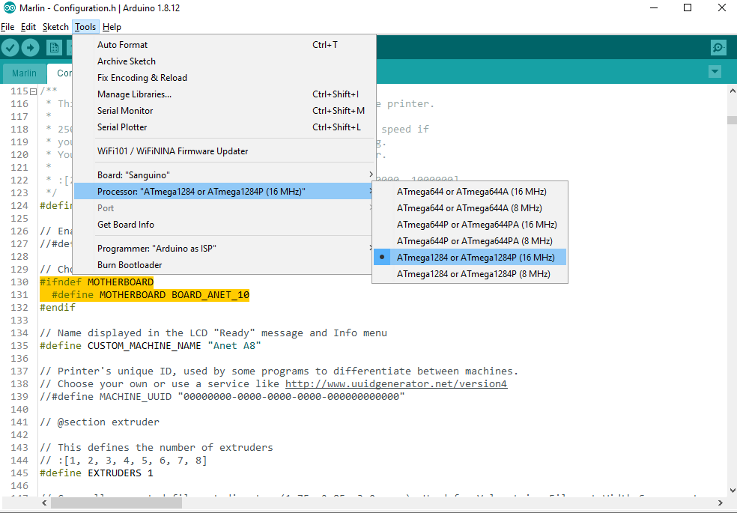Click the text "Anet A8" on line 135
This screenshot has height=513, width=737.
pyautogui.click(x=234, y=346)
